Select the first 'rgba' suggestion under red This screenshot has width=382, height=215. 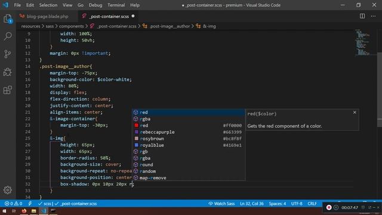pos(189,119)
